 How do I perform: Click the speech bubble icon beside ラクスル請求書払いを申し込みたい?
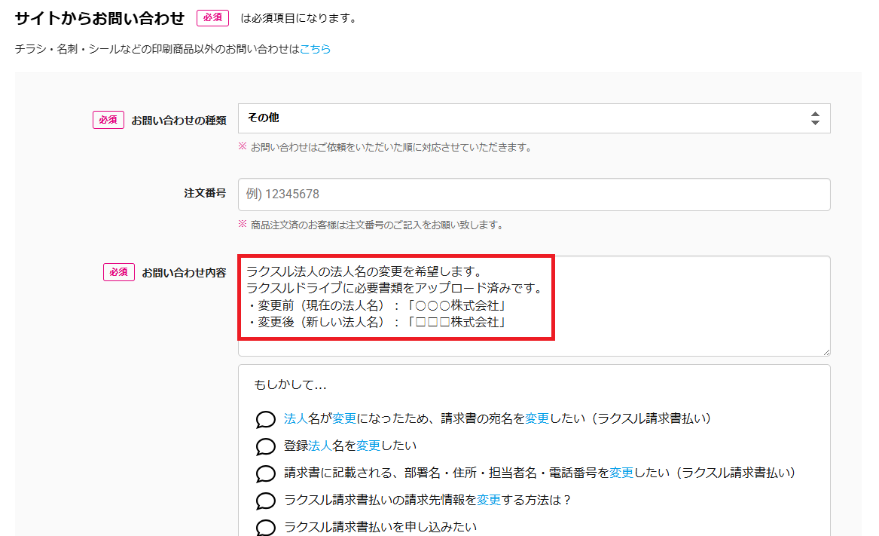pos(265,527)
